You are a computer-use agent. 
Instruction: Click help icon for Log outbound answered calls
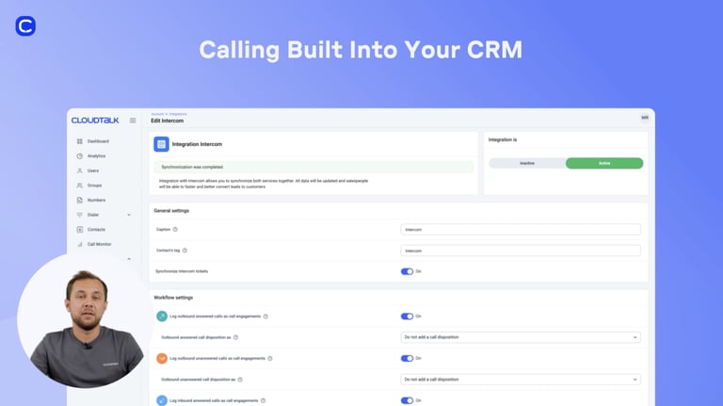tap(265, 317)
